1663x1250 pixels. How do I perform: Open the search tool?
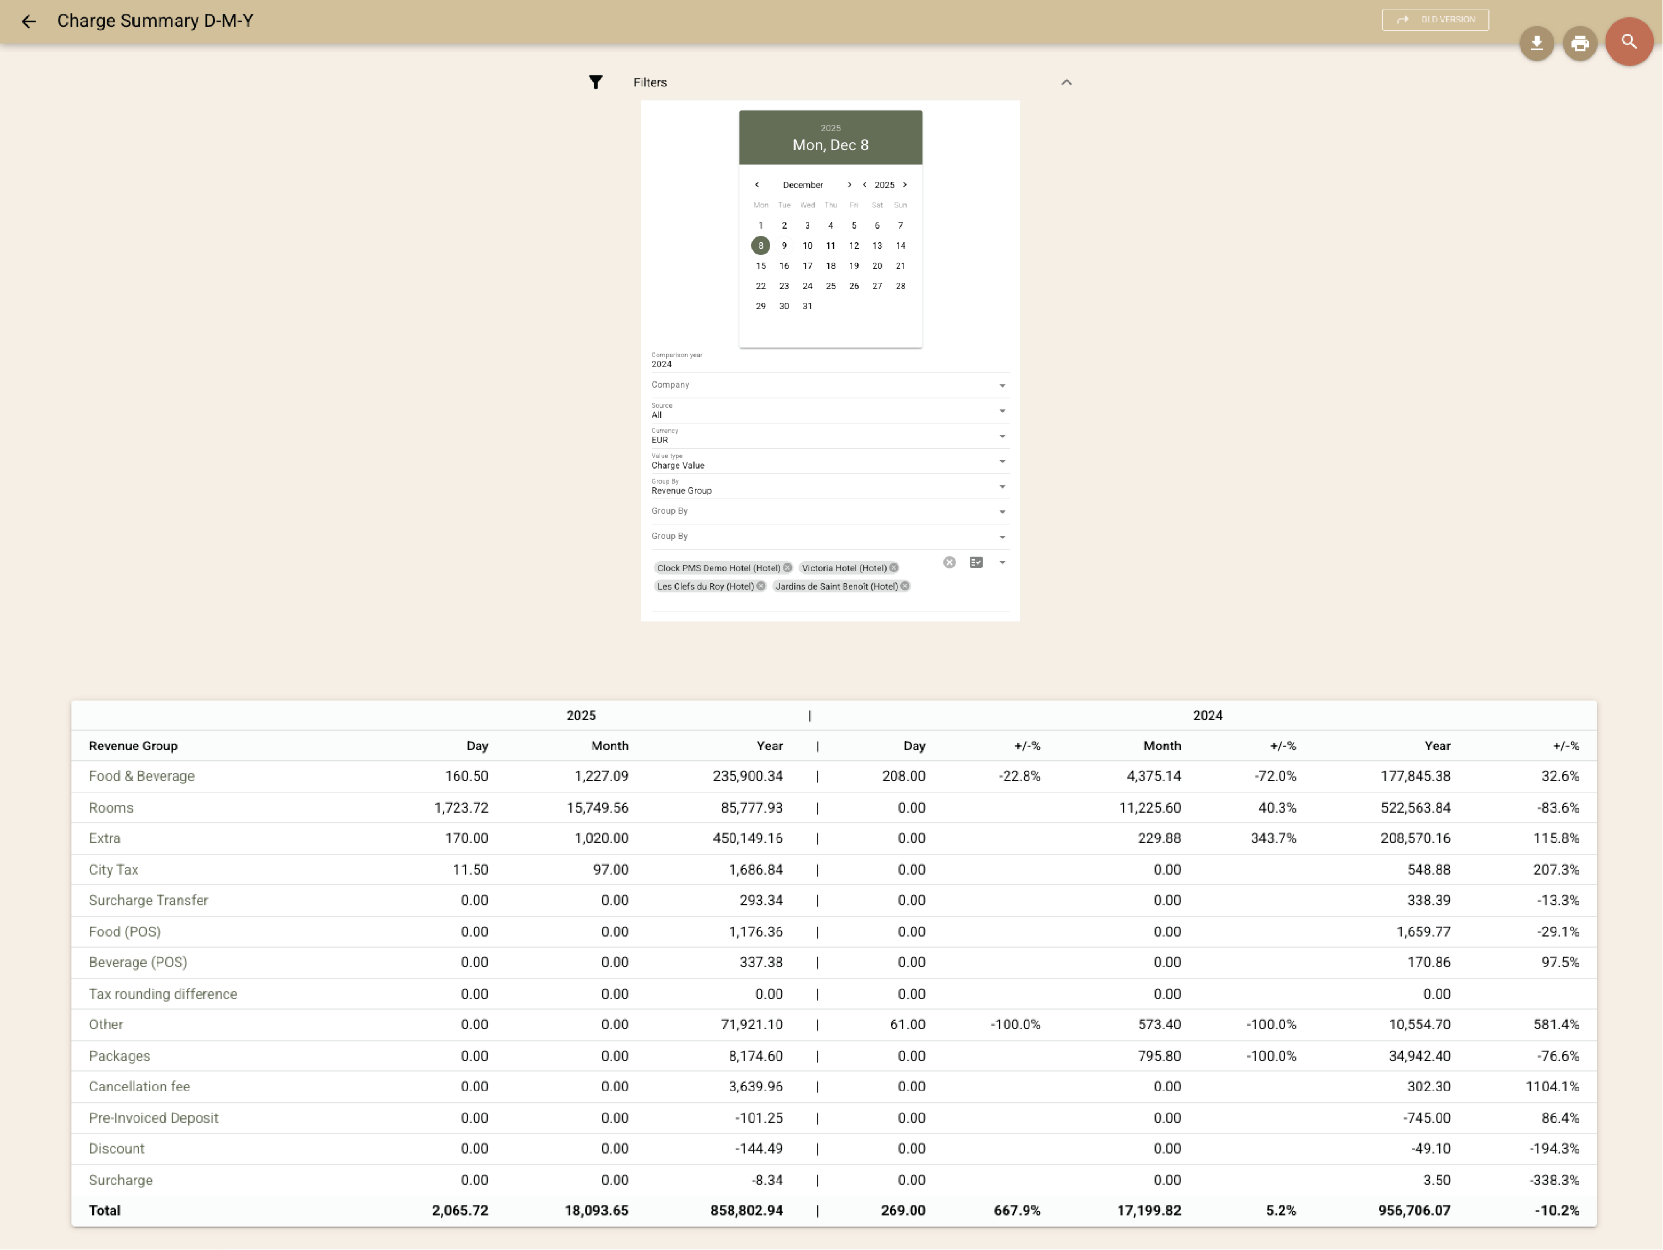(x=1628, y=42)
